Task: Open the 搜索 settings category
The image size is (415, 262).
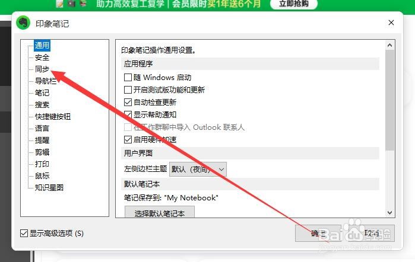Action: (42, 105)
